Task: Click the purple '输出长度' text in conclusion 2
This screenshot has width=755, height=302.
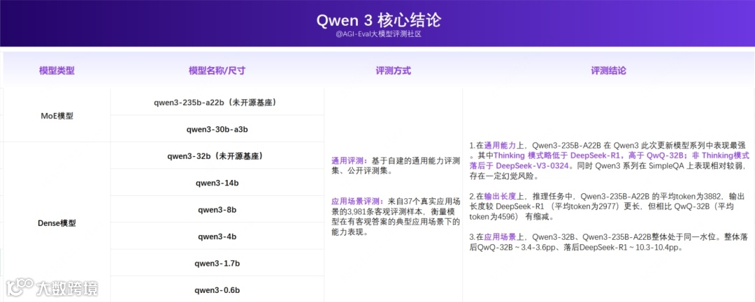Action: tap(501, 196)
